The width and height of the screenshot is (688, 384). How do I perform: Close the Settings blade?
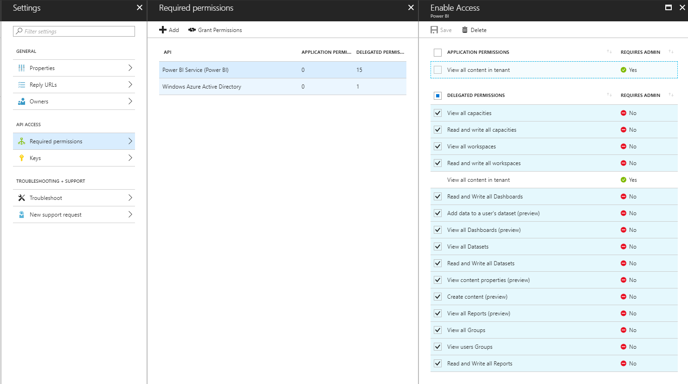tap(140, 7)
